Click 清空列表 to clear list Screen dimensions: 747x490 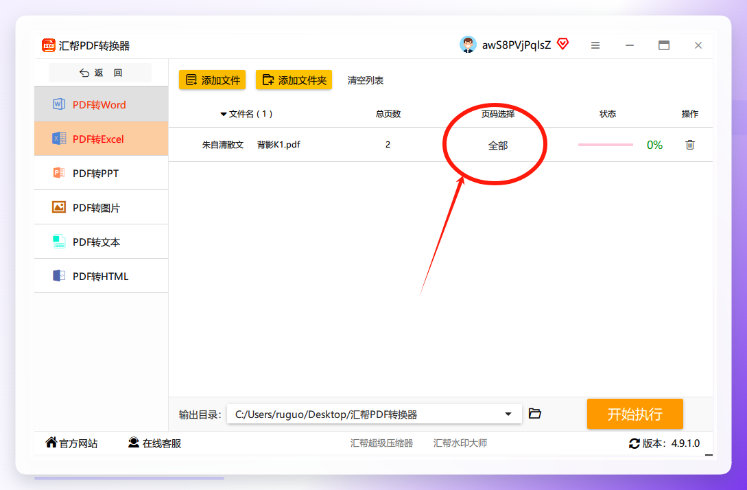[366, 80]
